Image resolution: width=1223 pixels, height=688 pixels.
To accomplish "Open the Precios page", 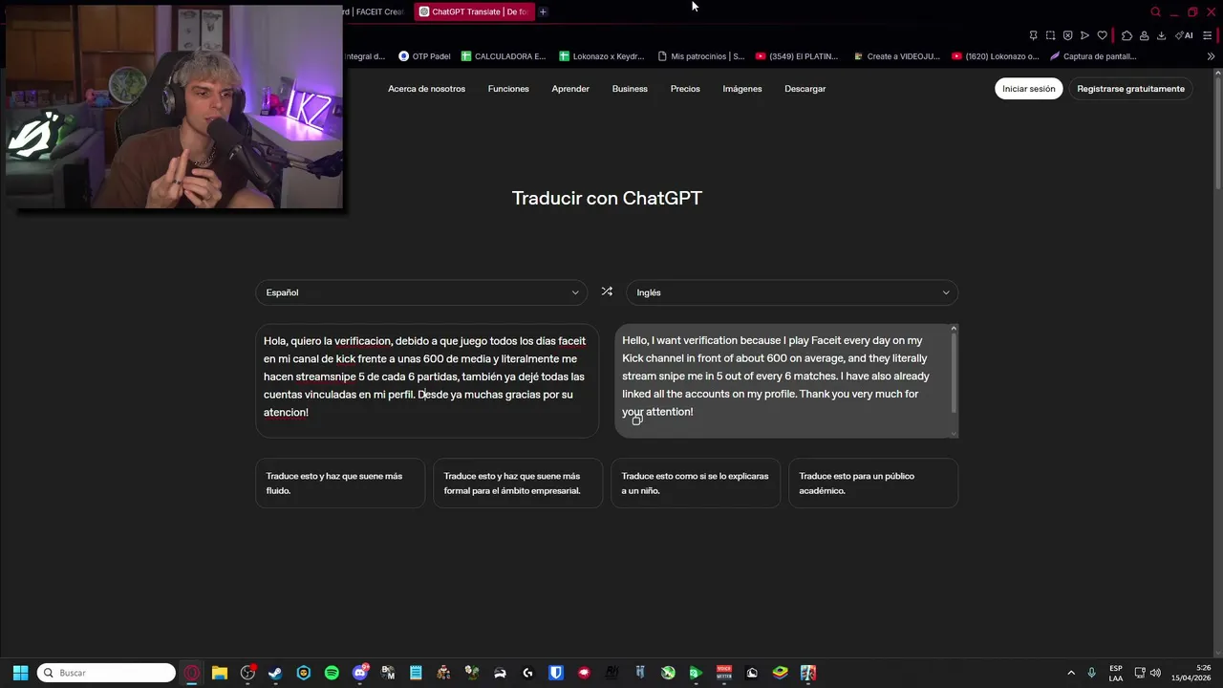I will [x=685, y=89].
